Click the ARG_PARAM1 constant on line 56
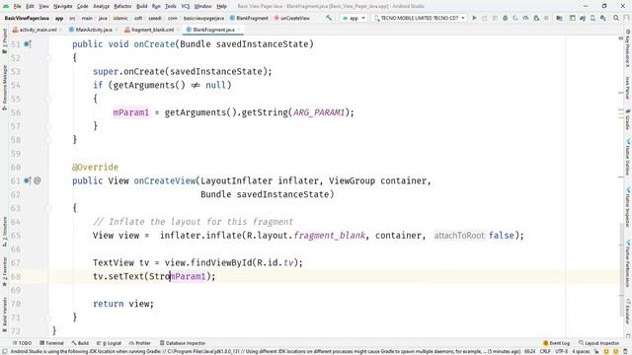Screen dimensions: 632x355 319,112
